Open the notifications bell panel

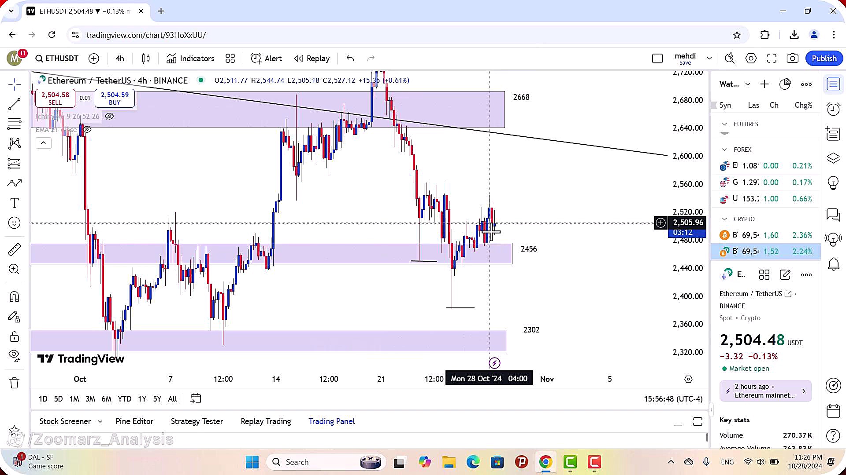833,264
